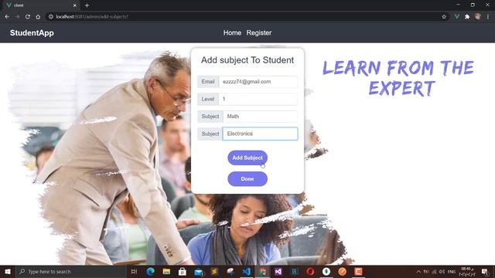The image size is (495, 278).
Task: Select the 'client' browser tab
Action: click(41, 5)
